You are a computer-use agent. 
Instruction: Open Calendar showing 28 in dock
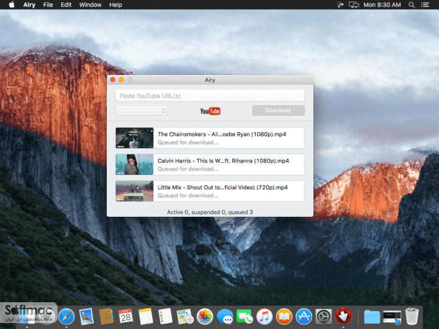[x=126, y=316]
